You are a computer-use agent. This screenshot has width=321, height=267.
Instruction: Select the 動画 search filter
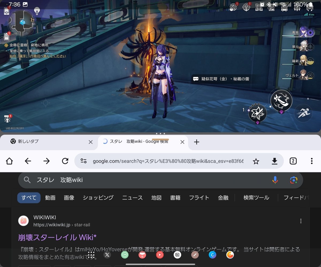(x=50, y=198)
